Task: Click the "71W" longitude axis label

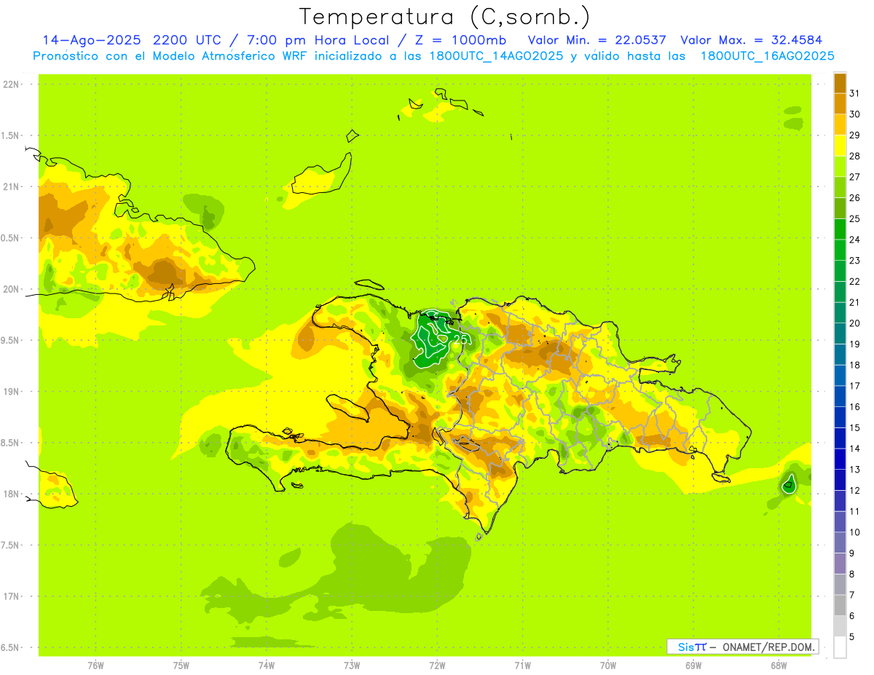Action: pyautogui.click(x=522, y=666)
